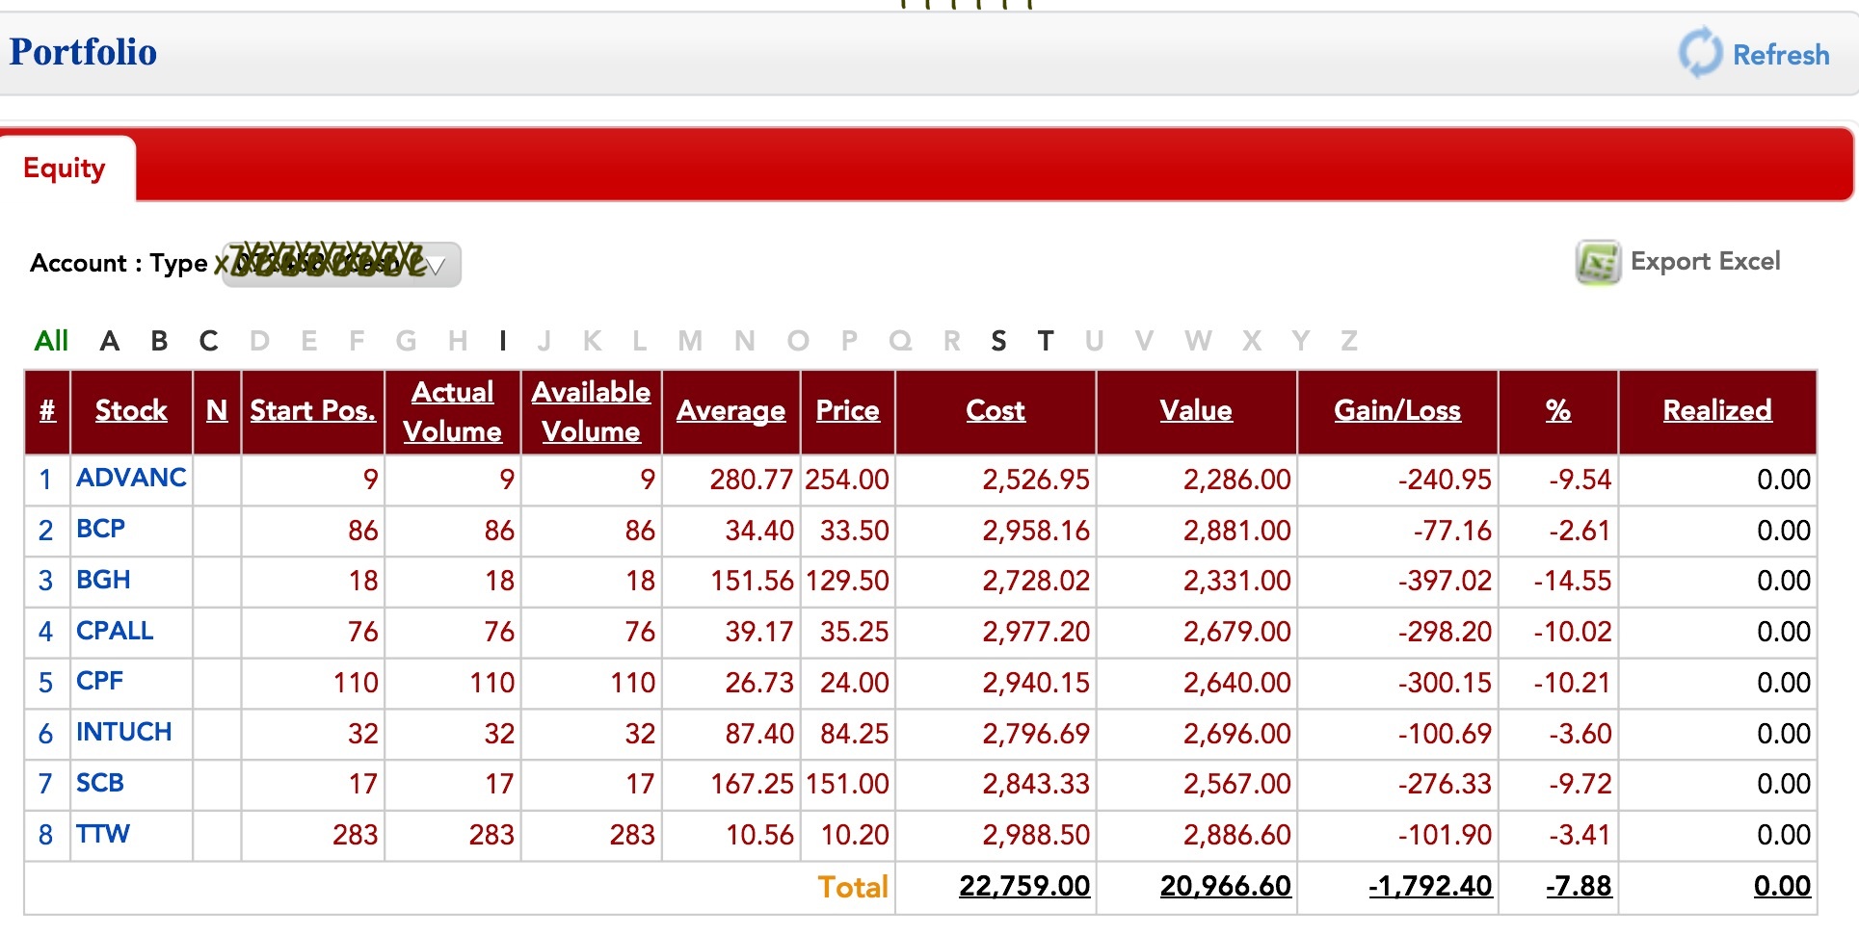Click BCP price 33.50
Viewport: 1859px width, 935px height.
point(855,531)
